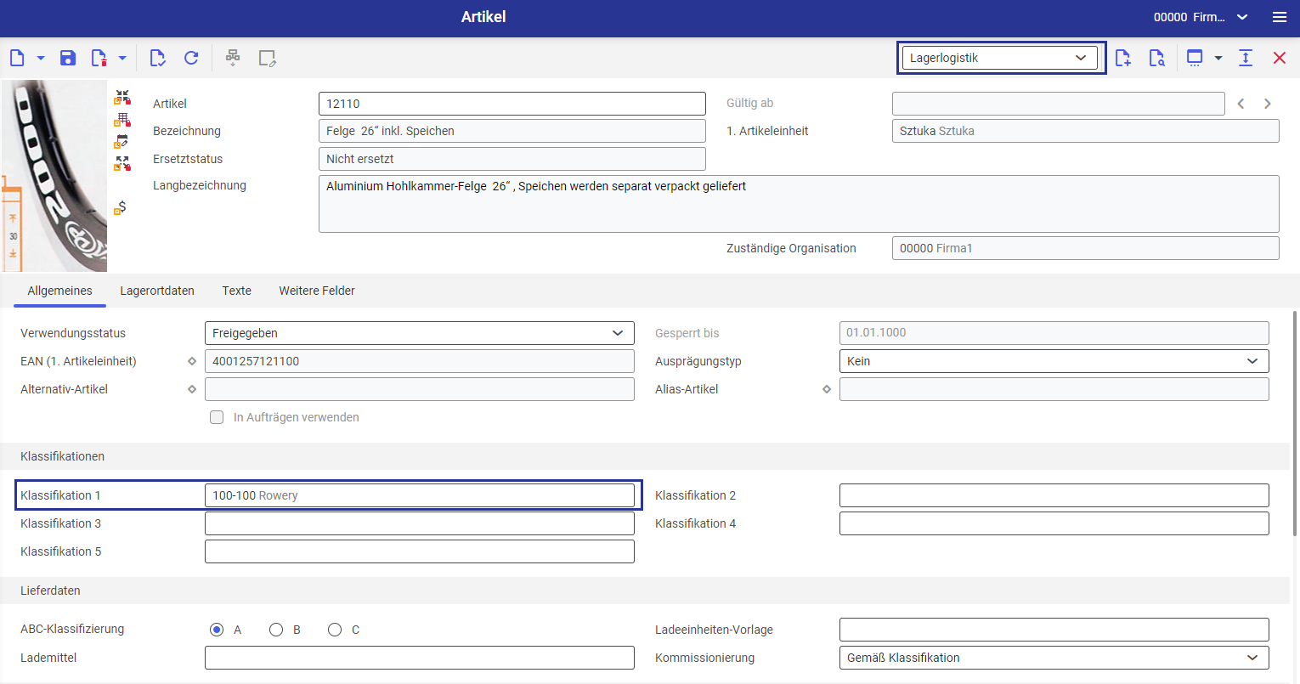Open the 00000 Firm... organization selector
This screenshot has width=1300, height=684.
(1201, 17)
